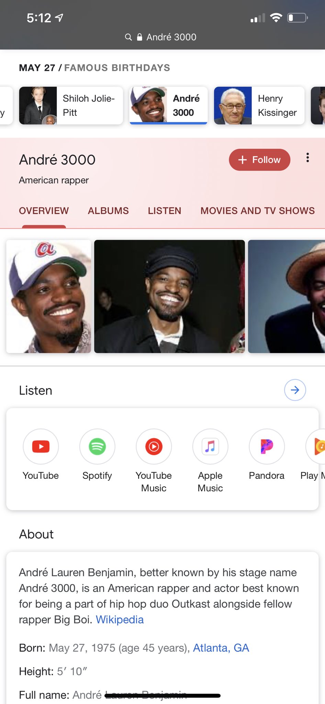The width and height of the screenshot is (325, 704).
Task: Open the Pandora icon
Action: pos(267,447)
